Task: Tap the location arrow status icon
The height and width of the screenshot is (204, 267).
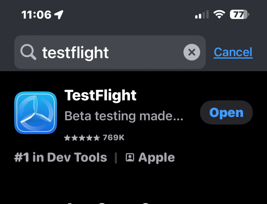Action: point(59,14)
